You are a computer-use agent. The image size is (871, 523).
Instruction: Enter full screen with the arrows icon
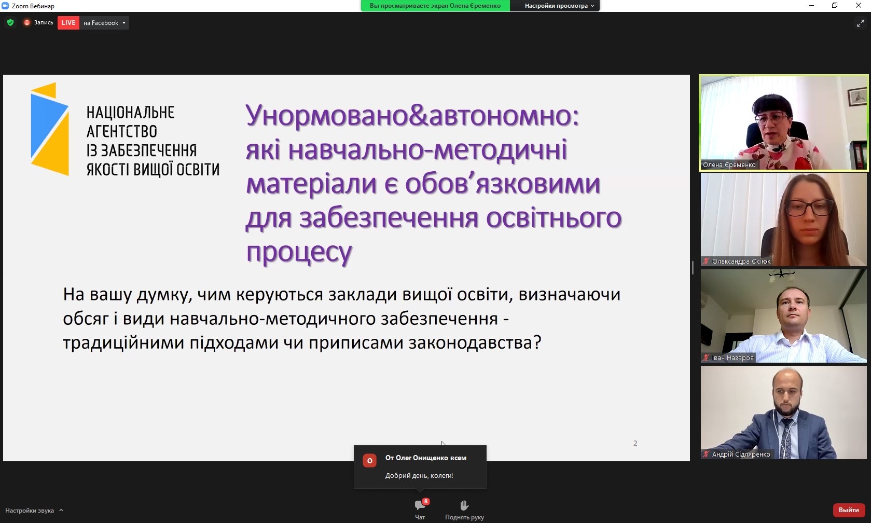pyautogui.click(x=860, y=23)
